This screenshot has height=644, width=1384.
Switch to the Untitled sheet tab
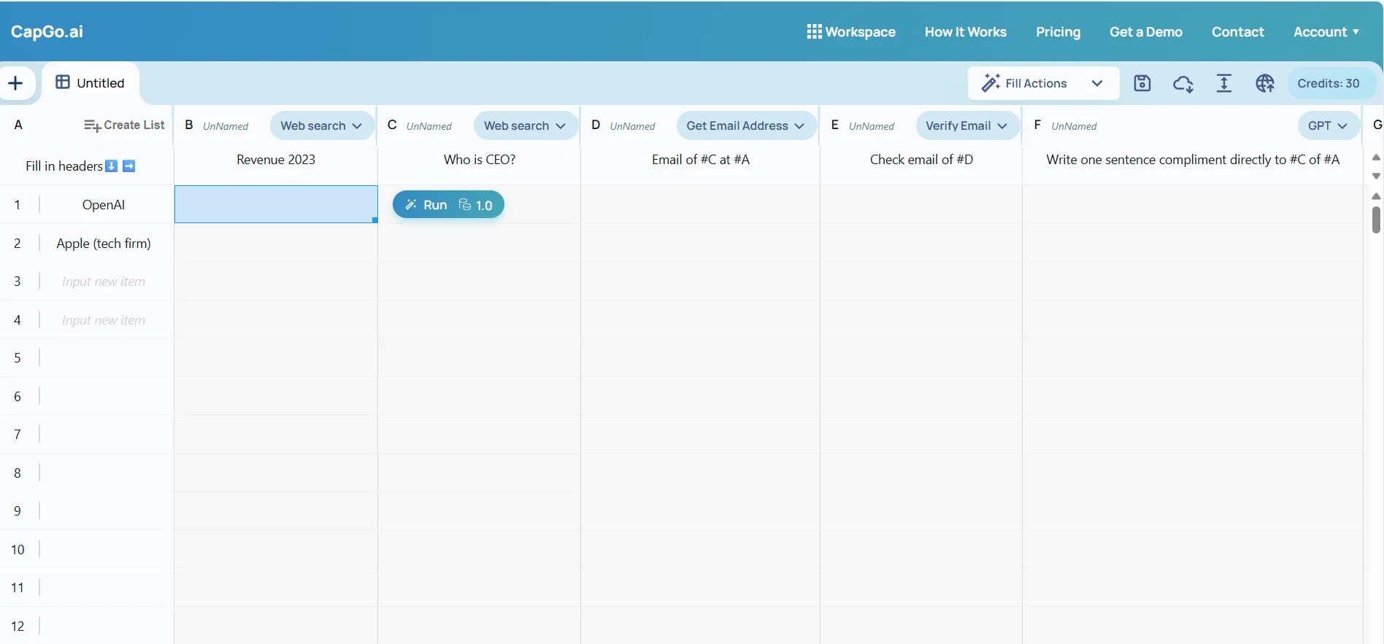pos(91,83)
